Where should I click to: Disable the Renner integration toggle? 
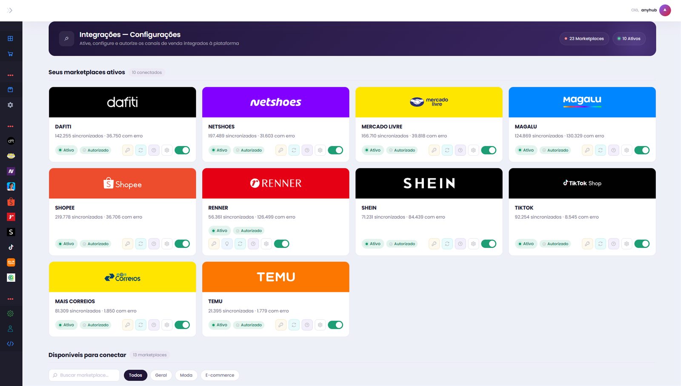tap(282, 244)
